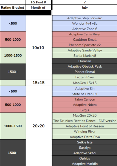Select the Adaptive Maridia cell
Viewport: 117px width, 166px height.
click(x=85, y=164)
